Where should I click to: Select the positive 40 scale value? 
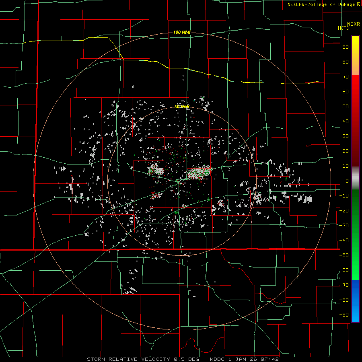(346, 121)
